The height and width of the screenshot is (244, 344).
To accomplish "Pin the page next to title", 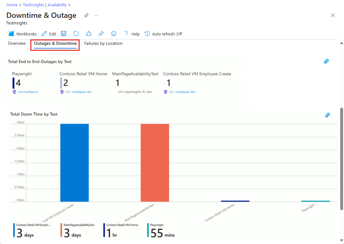I will (86, 15).
